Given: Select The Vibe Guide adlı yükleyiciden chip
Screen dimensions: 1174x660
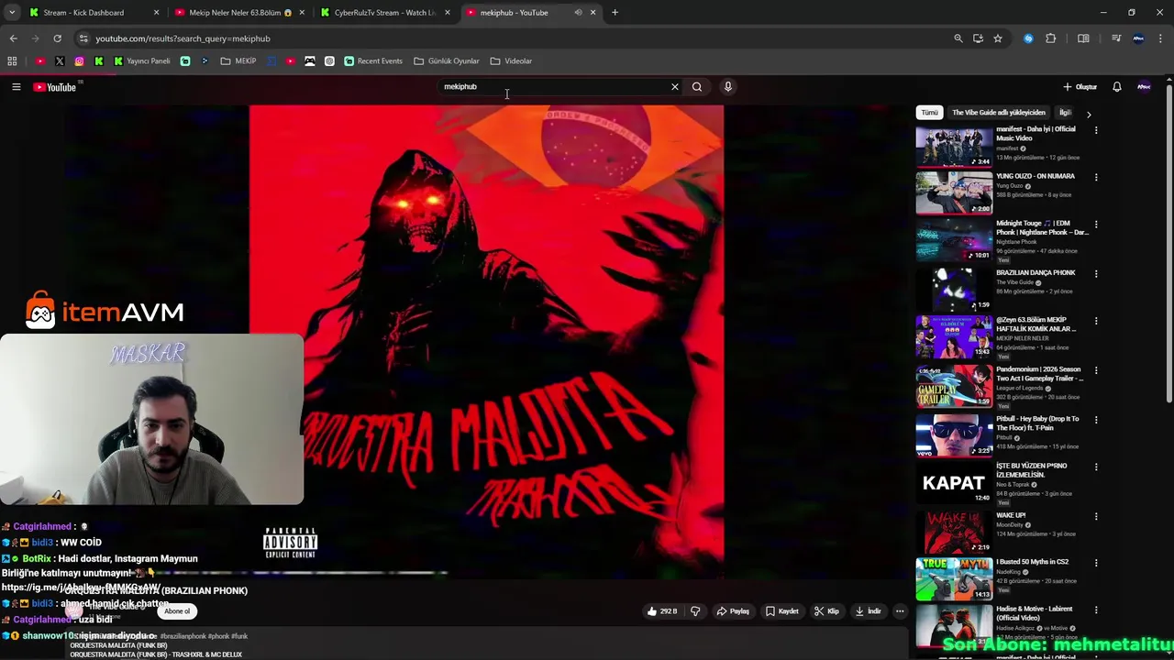Looking at the screenshot, I should [999, 113].
